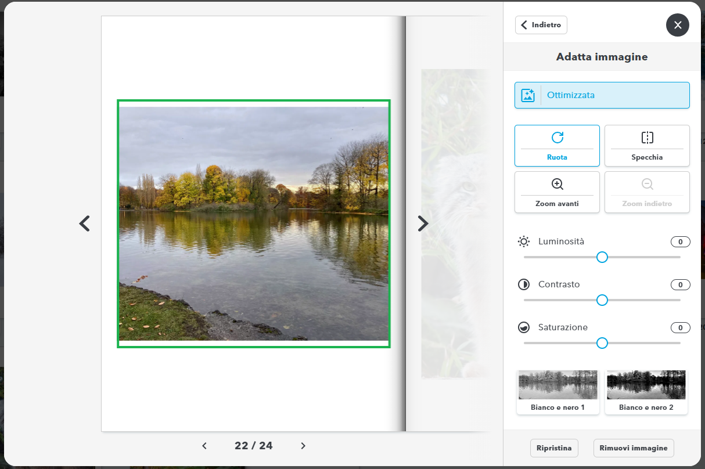Image resolution: width=705 pixels, height=469 pixels.
Task: Click the Ruota rotate icon
Action: [x=557, y=138]
